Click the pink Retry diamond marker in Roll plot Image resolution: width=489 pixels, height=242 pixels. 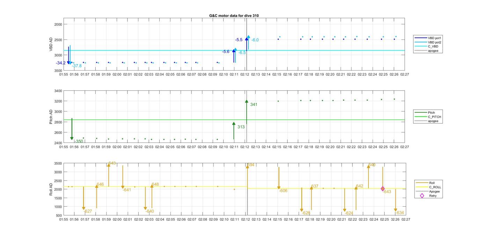(383, 189)
